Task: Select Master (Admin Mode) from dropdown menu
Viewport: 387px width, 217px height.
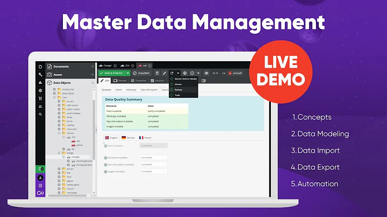Action: point(183,79)
